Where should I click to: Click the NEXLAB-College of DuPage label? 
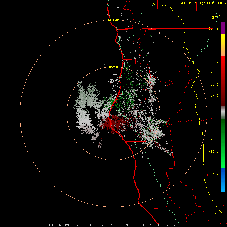(203, 3)
